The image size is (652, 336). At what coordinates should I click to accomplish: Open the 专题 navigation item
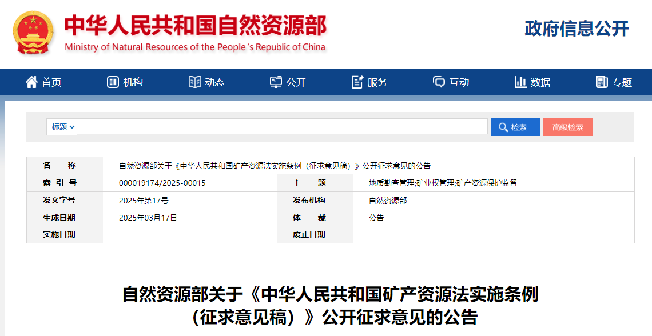click(x=614, y=82)
